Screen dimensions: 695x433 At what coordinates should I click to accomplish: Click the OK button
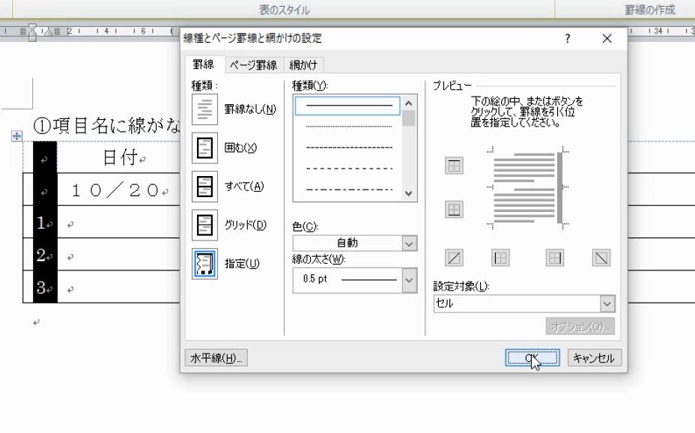click(532, 357)
